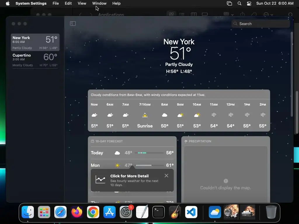The image size is (299, 224).
Task: Click the 6AM partly cloudy night icon
Action: (110, 115)
